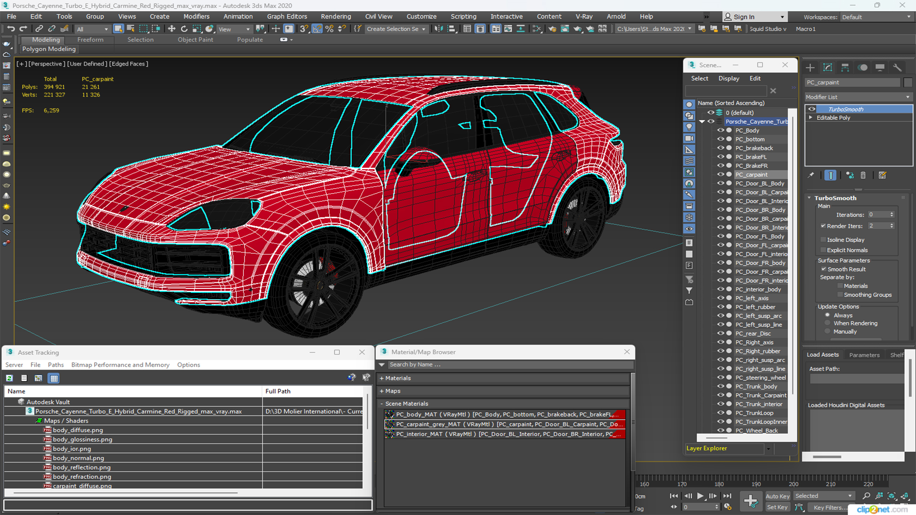The image size is (916, 515).
Task: Jump to end of animation
Action: click(727, 496)
